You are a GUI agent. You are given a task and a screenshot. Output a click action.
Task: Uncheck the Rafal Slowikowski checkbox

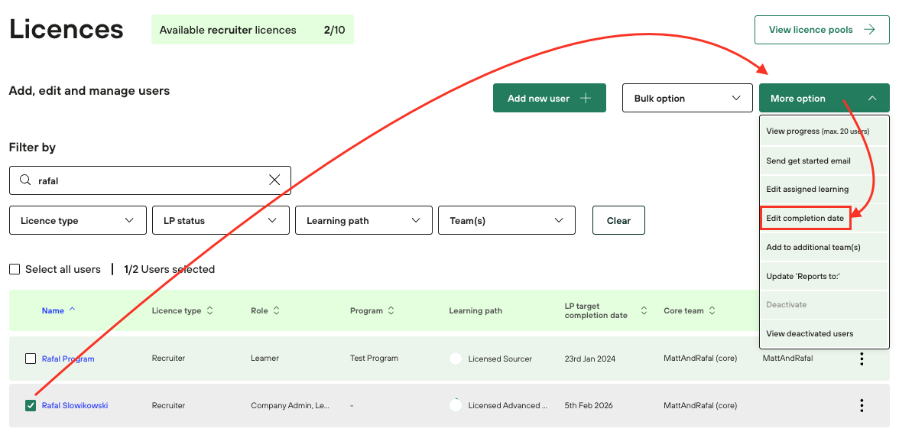(31, 405)
